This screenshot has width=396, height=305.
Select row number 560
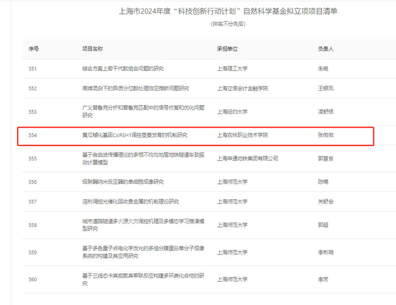pos(33,280)
